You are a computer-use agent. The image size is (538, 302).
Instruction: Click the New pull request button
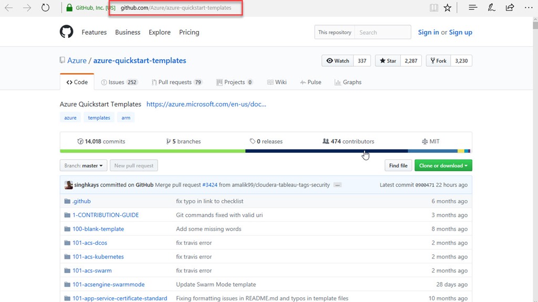point(134,165)
